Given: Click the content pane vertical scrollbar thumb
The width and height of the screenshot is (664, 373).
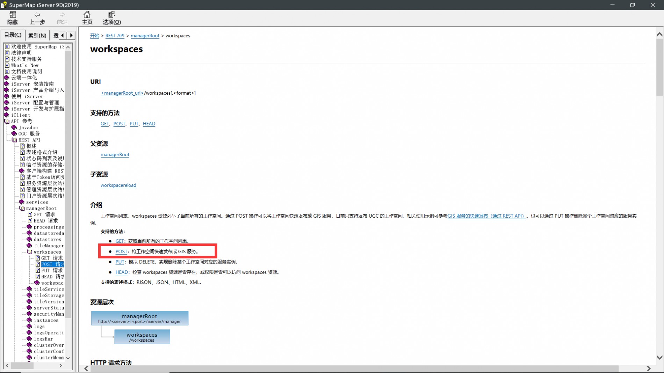Looking at the screenshot, I should [659, 66].
